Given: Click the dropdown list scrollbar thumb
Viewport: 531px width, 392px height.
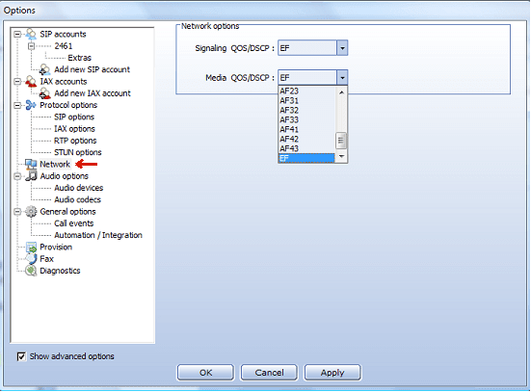Looking at the screenshot, I should click(x=341, y=141).
